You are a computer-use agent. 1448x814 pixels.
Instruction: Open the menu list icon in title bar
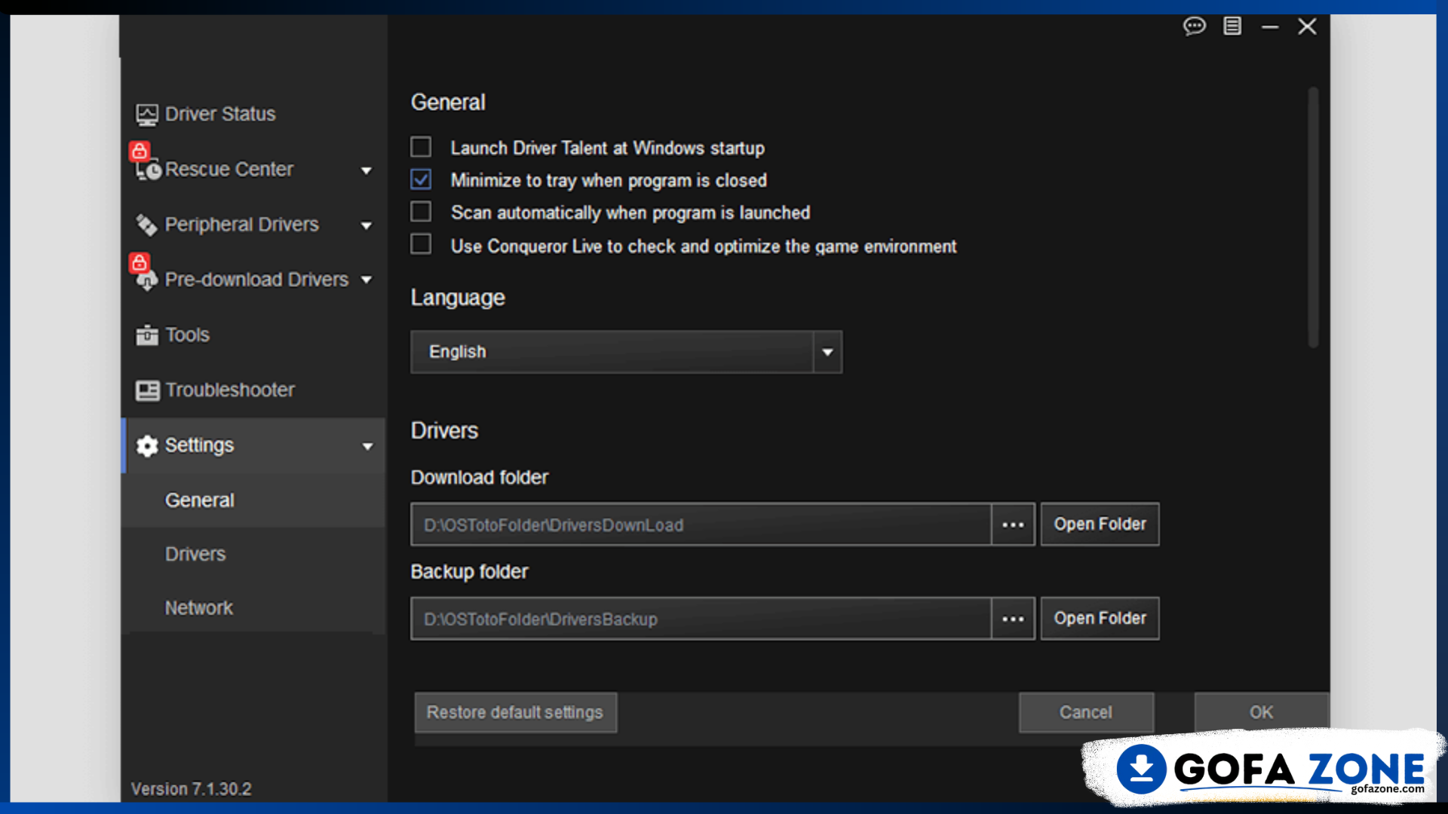1232,26
